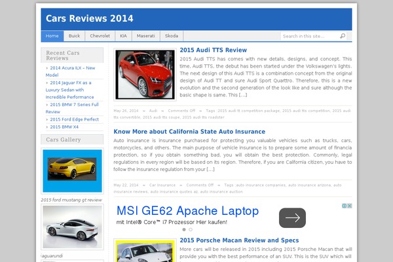The height and width of the screenshot is (262, 393).
Task: Click the '2015 audi tts convertible' tag
Action: tap(232, 114)
